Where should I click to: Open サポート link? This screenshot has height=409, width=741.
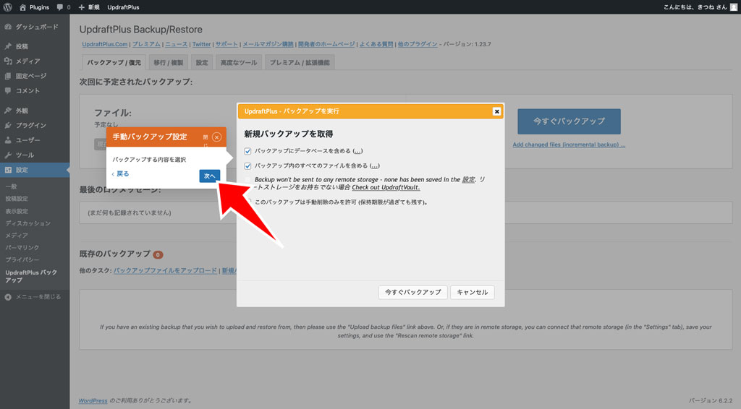[226, 44]
